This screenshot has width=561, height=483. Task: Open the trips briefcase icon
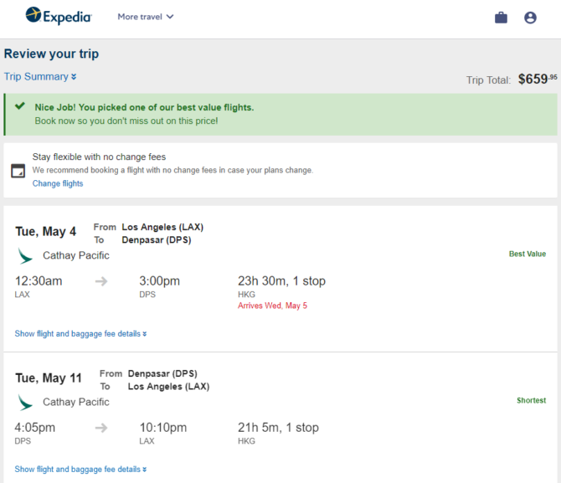(501, 18)
